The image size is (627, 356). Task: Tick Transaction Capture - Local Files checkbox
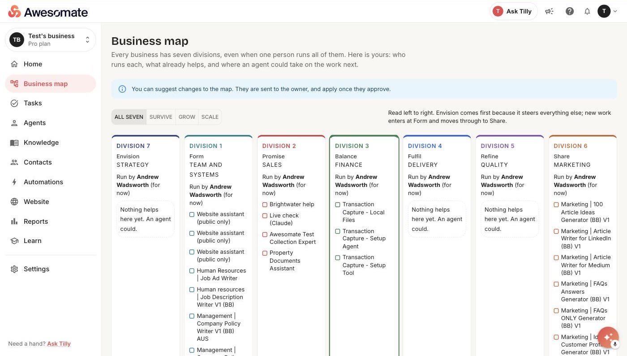click(x=338, y=204)
